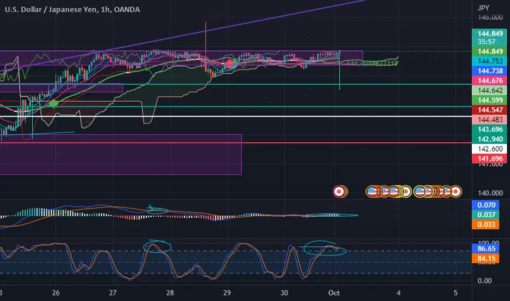Screen dimensions: 510x301
Task: Select the green diamond marker on the chart
Action: (x=53, y=104)
